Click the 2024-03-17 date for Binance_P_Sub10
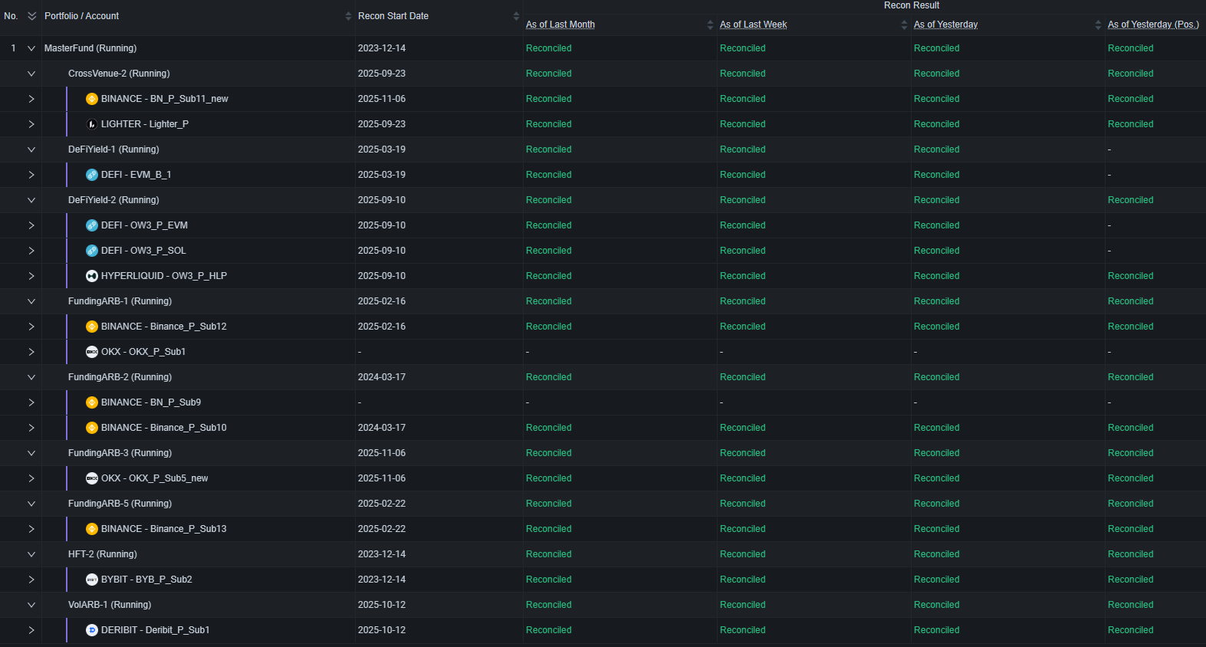Image resolution: width=1206 pixels, height=647 pixels. [x=382, y=428]
